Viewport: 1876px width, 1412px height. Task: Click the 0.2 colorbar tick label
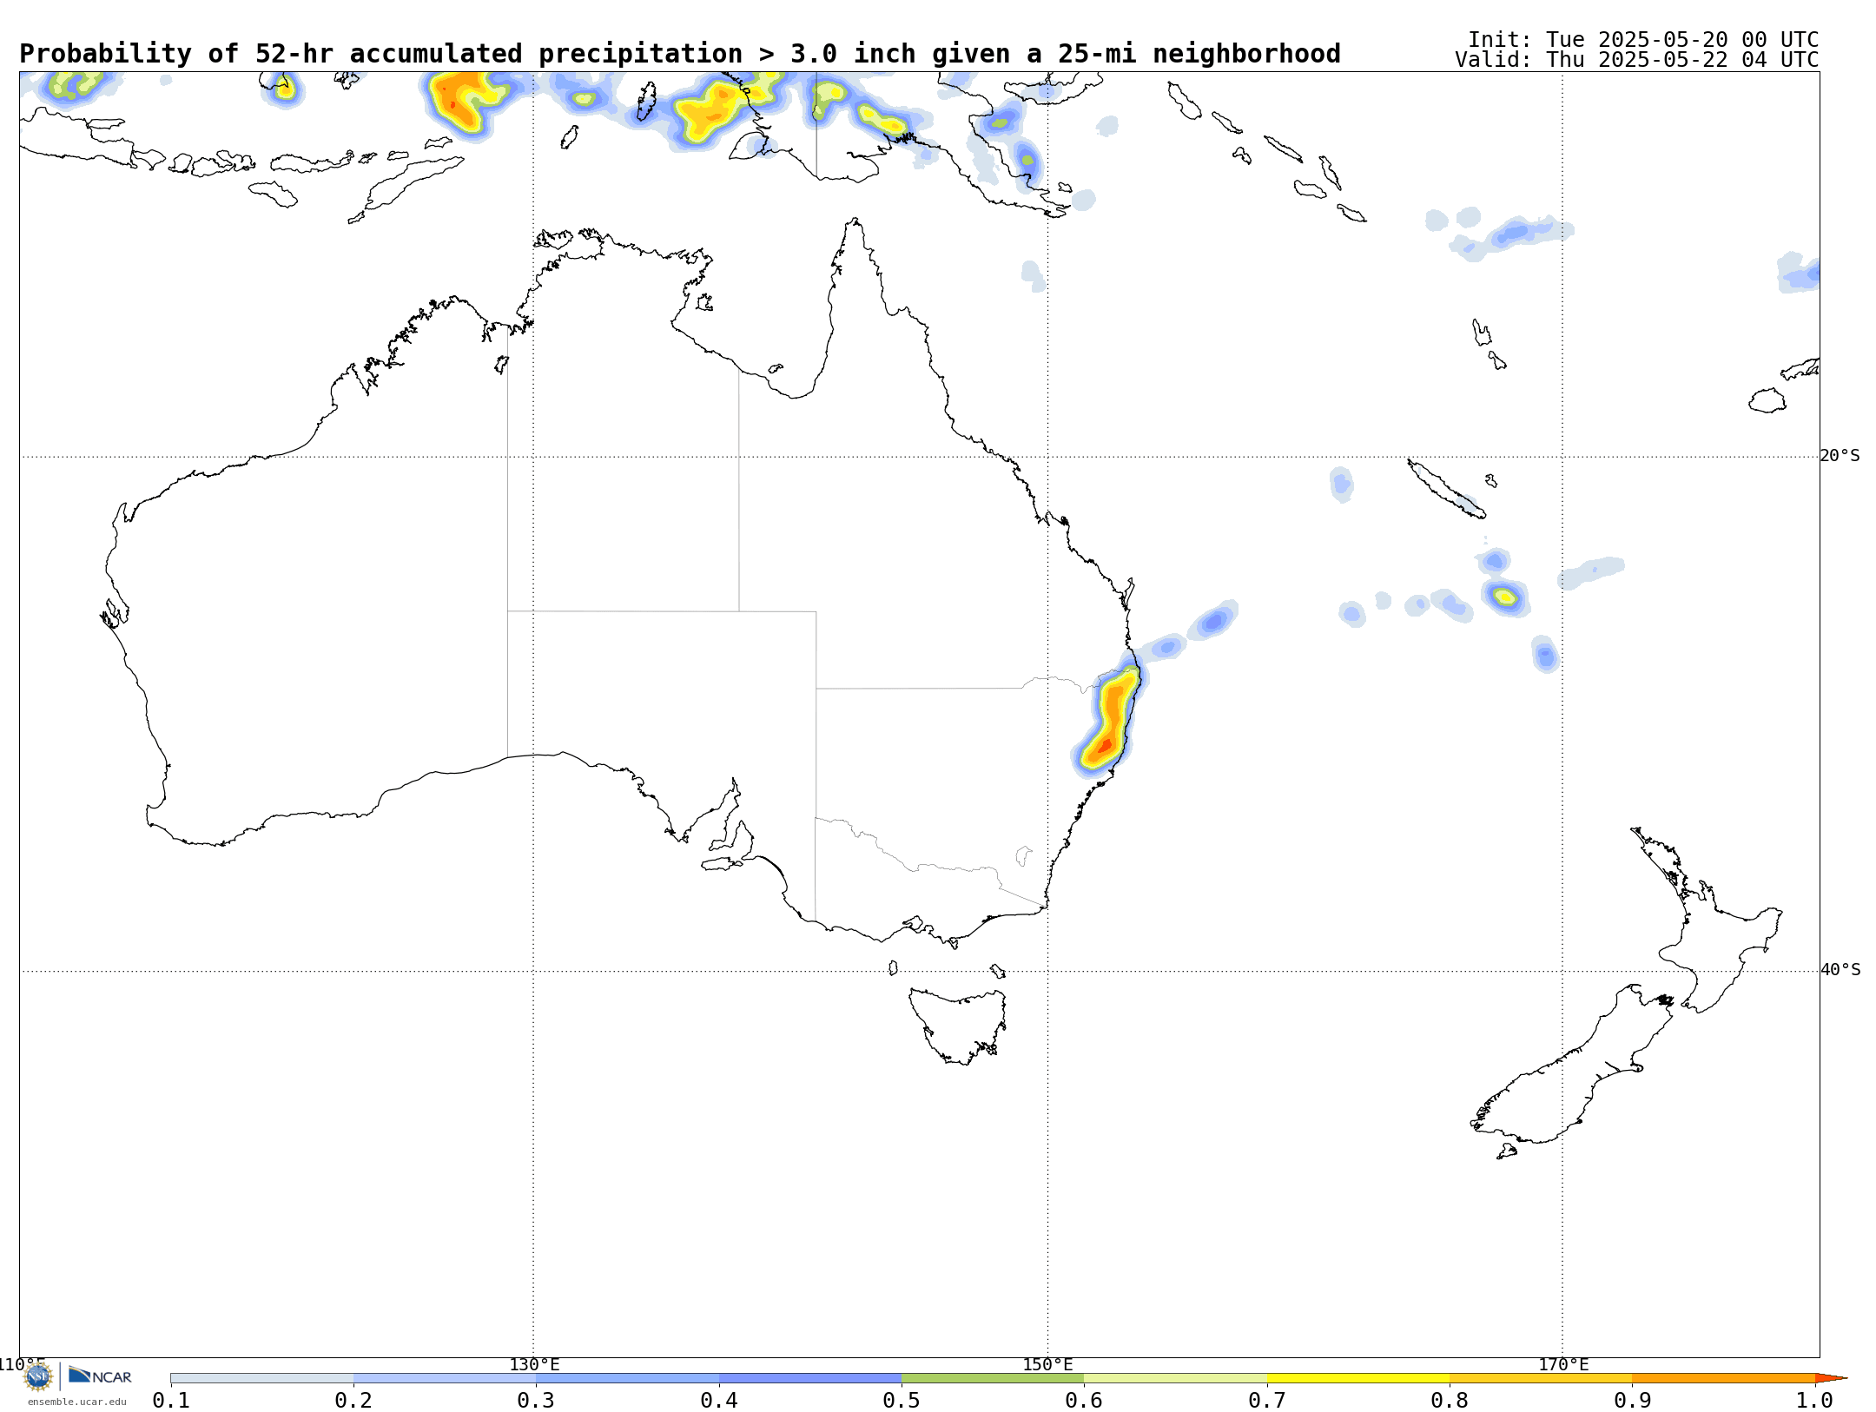tap(353, 1400)
